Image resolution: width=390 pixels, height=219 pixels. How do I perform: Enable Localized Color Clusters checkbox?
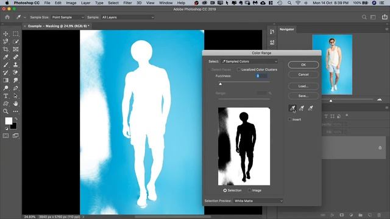(238, 69)
